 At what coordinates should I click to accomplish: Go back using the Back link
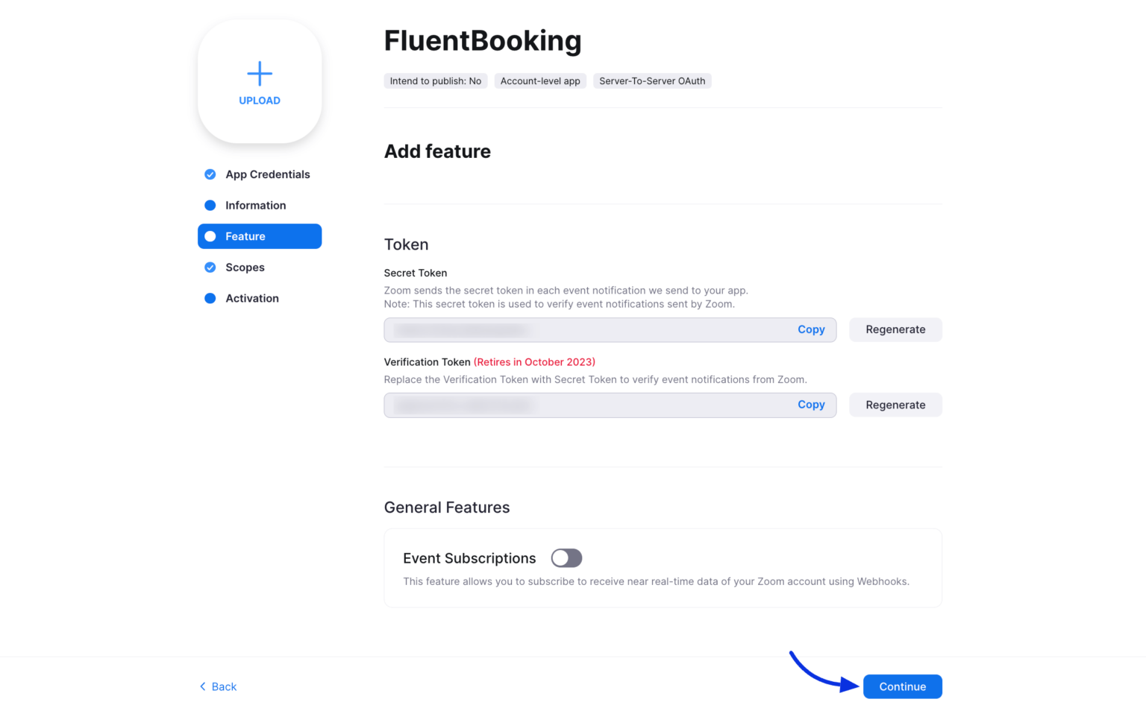click(x=217, y=686)
